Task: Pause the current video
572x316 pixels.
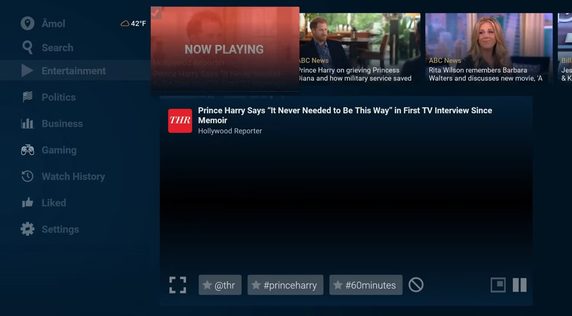Action: coord(520,285)
